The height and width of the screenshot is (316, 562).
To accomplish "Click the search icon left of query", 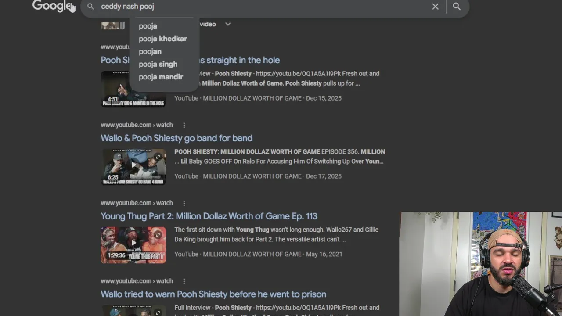I will click(90, 7).
